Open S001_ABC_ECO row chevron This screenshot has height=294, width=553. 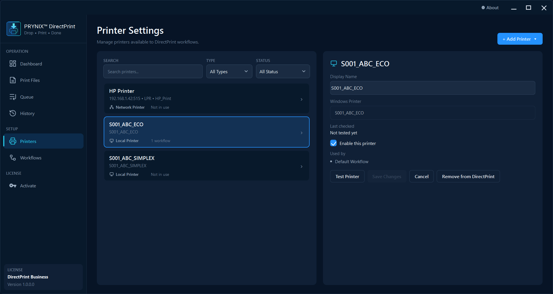[x=302, y=133]
